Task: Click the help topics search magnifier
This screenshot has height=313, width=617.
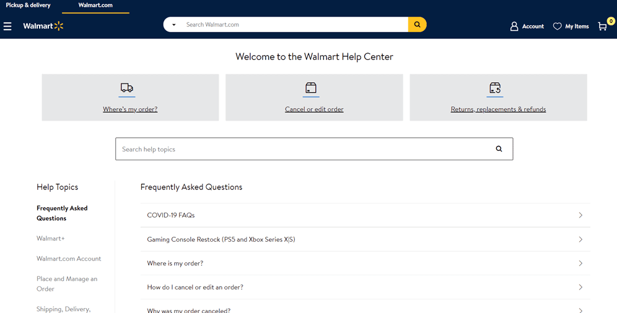Action: tap(499, 149)
